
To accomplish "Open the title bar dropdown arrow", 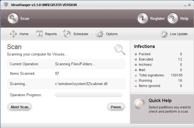I will pyautogui.click(x=185, y=5).
